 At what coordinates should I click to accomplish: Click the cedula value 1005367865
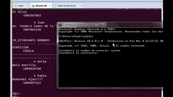(x=32, y=15)
